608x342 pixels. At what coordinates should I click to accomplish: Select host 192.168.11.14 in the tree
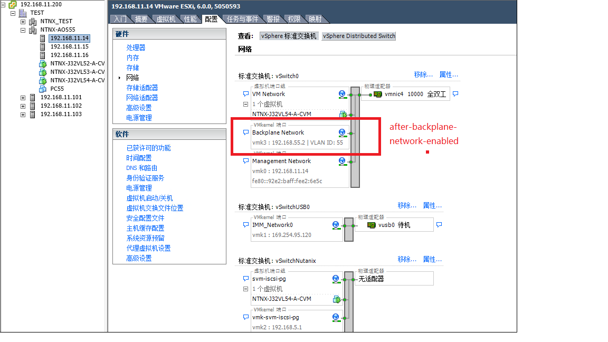(x=70, y=38)
